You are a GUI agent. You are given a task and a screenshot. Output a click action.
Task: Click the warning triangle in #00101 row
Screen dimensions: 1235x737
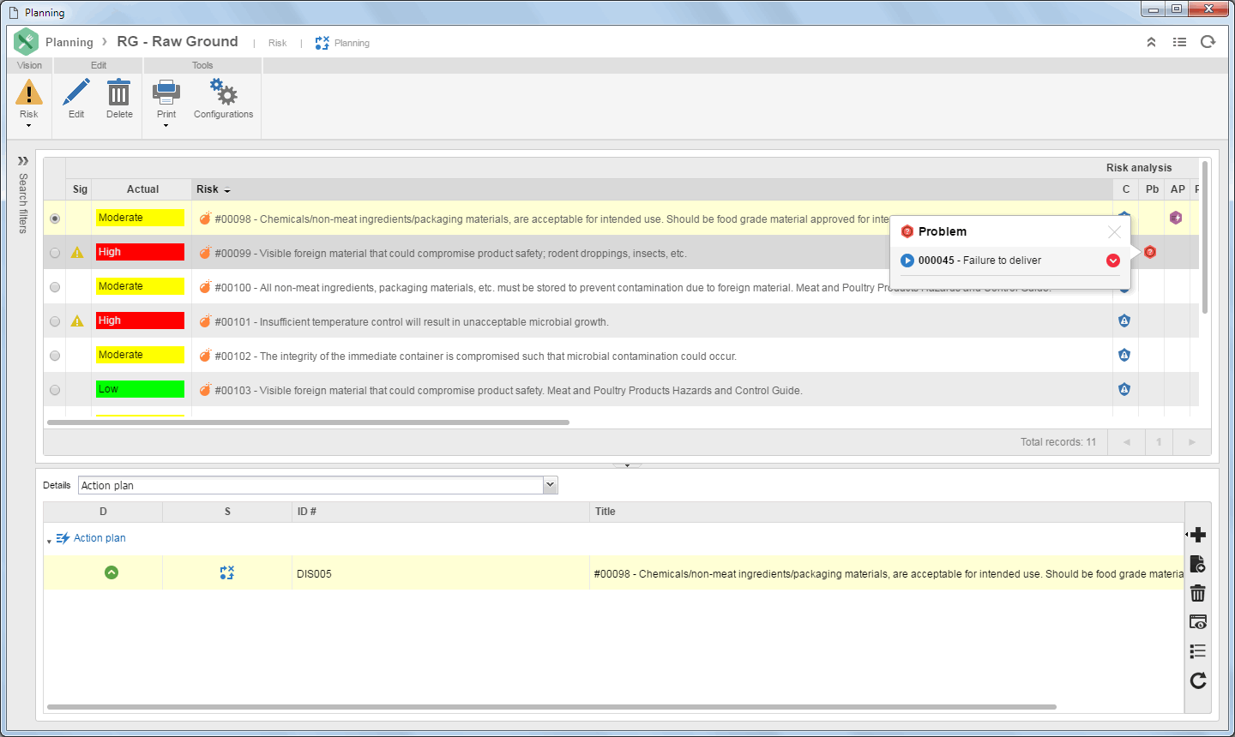point(77,321)
